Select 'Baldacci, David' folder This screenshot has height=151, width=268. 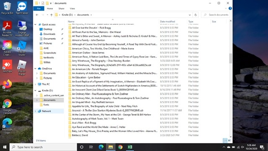80,135
